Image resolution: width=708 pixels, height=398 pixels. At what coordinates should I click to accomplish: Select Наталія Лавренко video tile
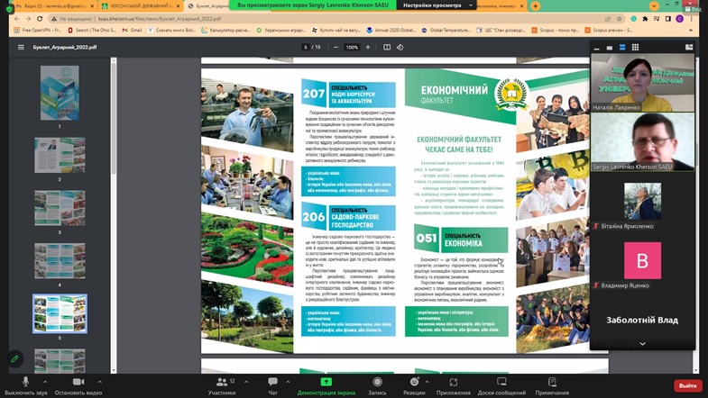click(x=642, y=83)
